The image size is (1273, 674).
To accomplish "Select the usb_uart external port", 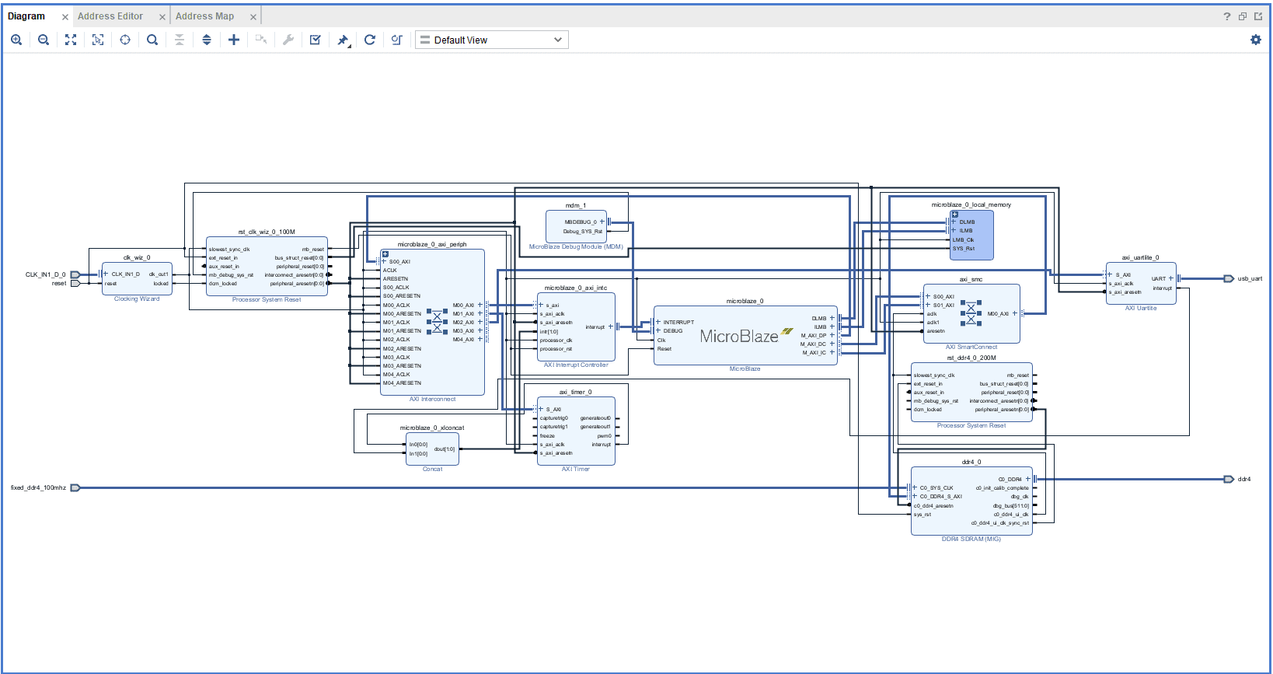I will pos(1229,278).
